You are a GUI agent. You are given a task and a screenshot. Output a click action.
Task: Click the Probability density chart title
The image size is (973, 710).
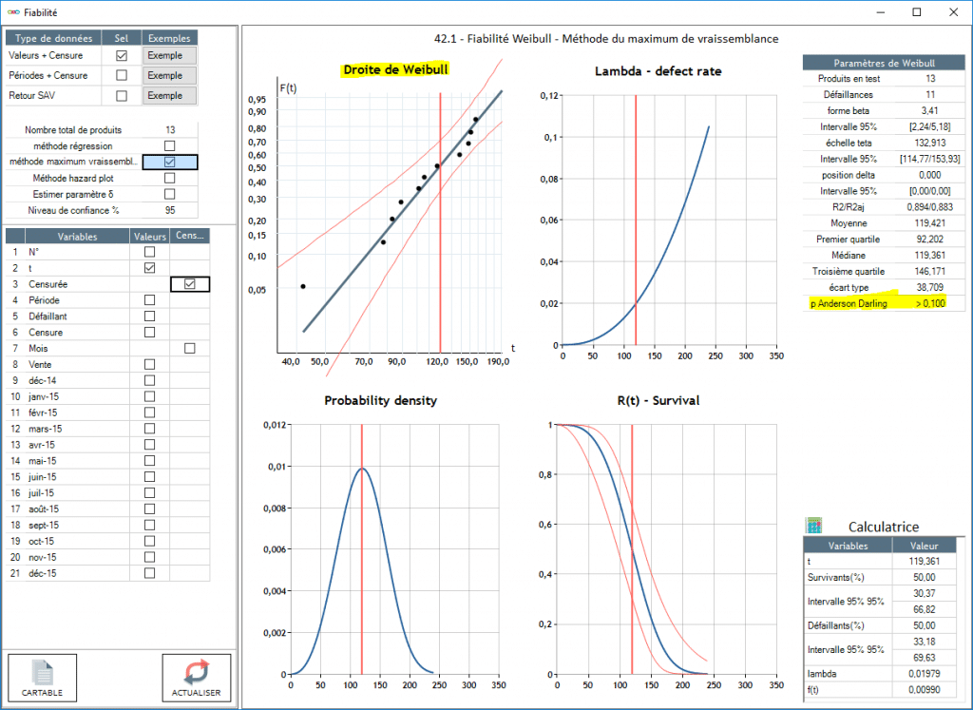[380, 401]
